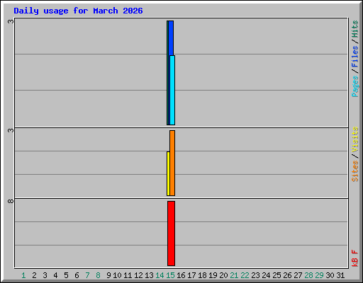Viewport: 363px width, 283px height.
Task: Click day 27 on the x-axis
Action: [298, 275]
